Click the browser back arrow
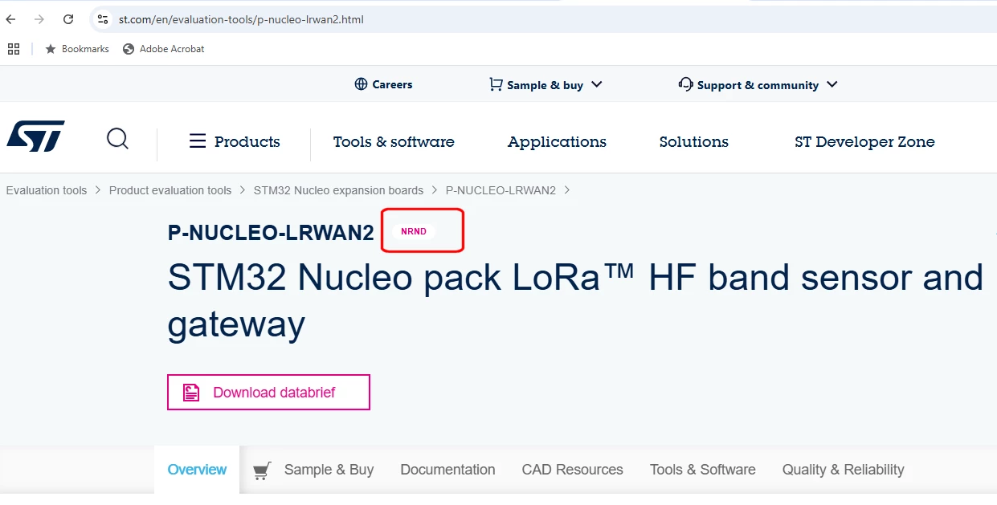The height and width of the screenshot is (505, 997). click(x=10, y=19)
